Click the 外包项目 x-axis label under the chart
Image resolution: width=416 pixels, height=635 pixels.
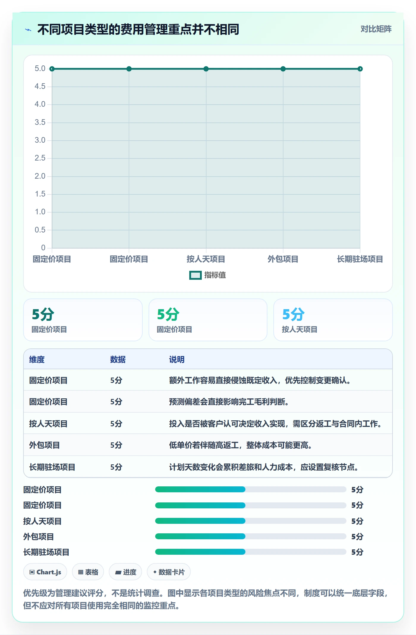(283, 259)
